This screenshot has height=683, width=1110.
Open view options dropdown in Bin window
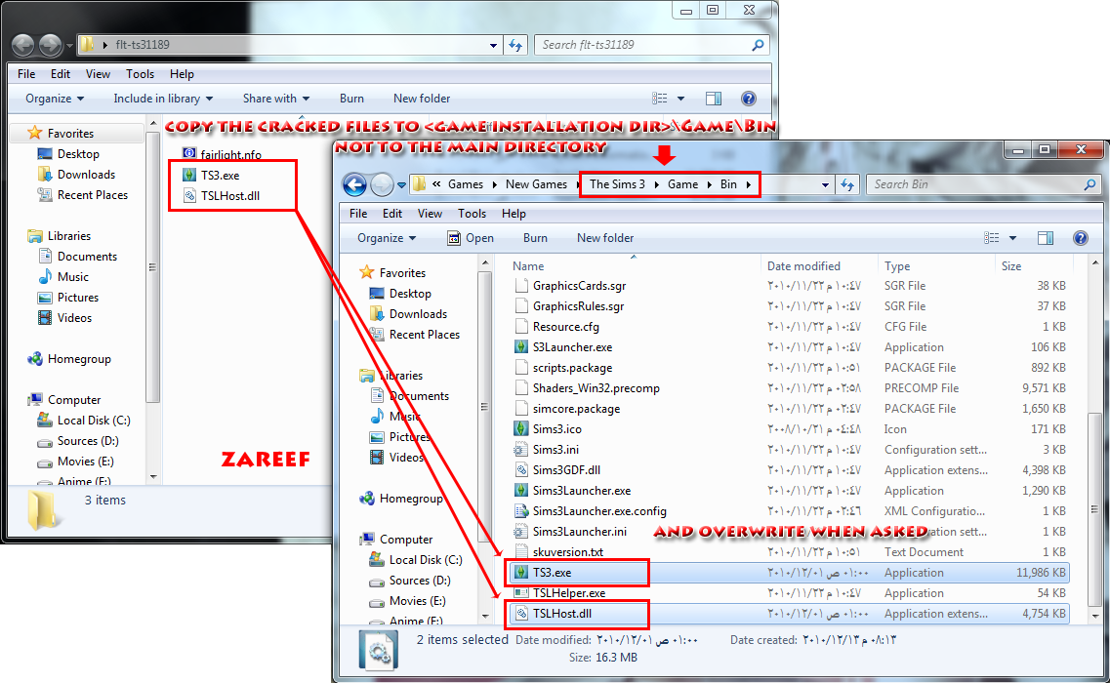(x=1012, y=238)
